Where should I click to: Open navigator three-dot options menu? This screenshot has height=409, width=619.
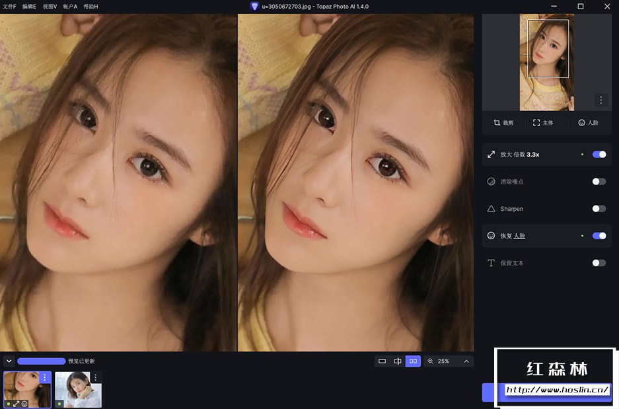(x=601, y=100)
